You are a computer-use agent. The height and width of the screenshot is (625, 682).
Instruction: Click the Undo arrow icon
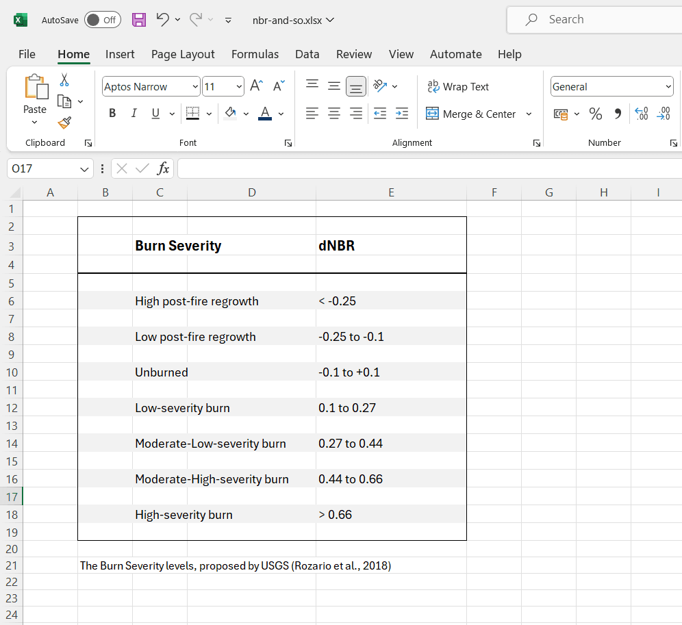(x=162, y=20)
